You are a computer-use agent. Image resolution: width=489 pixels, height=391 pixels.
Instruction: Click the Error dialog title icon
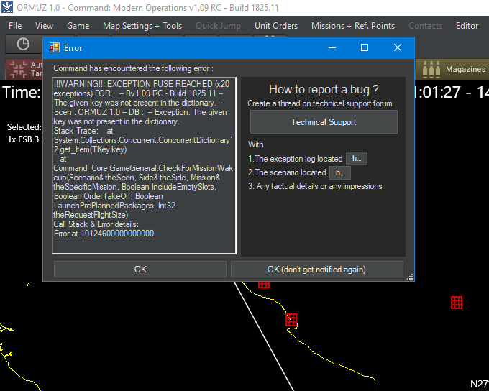click(55, 47)
